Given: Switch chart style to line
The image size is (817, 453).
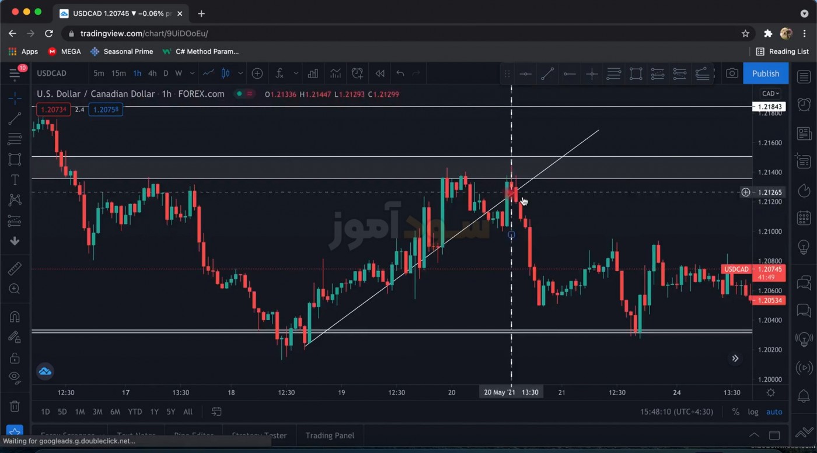Looking at the screenshot, I should (208, 73).
